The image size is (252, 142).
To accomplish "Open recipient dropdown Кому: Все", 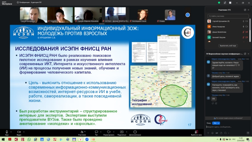I will pyautogui.click(x=216, y=123).
